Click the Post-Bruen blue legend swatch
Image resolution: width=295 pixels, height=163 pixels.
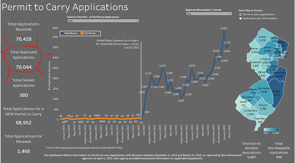pyautogui.click(x=62, y=33)
